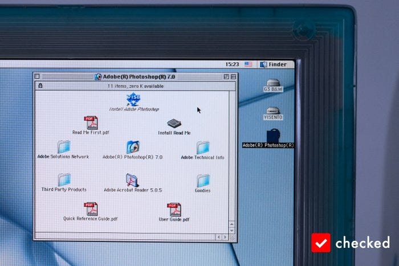This screenshot has width=399, height=266.
Task: Click the lock icon in window header
Action: 40,85
